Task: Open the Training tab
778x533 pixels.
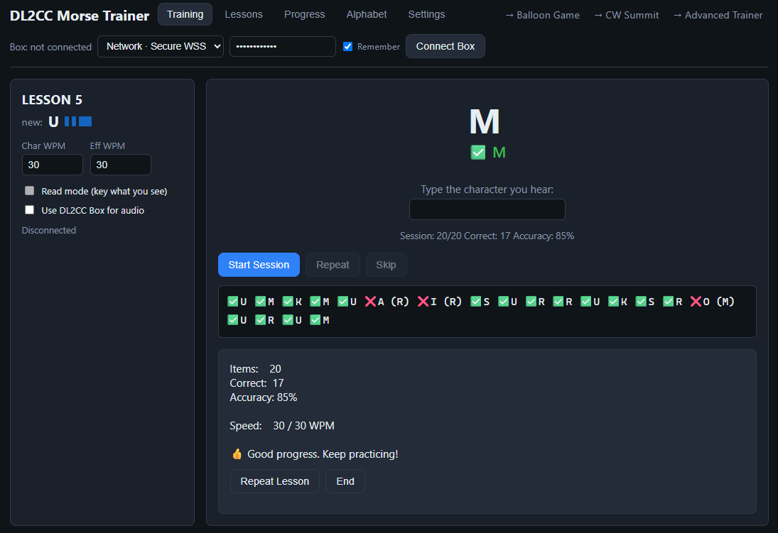Action: pyautogui.click(x=185, y=14)
